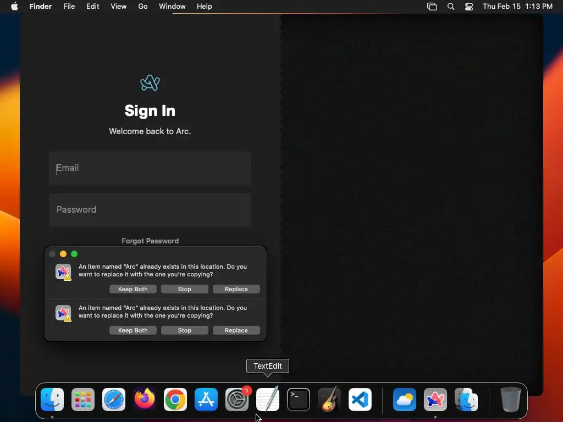Screen dimensions: 563x422
Task: Launch Terminal from the Dock
Action: [x=299, y=399]
